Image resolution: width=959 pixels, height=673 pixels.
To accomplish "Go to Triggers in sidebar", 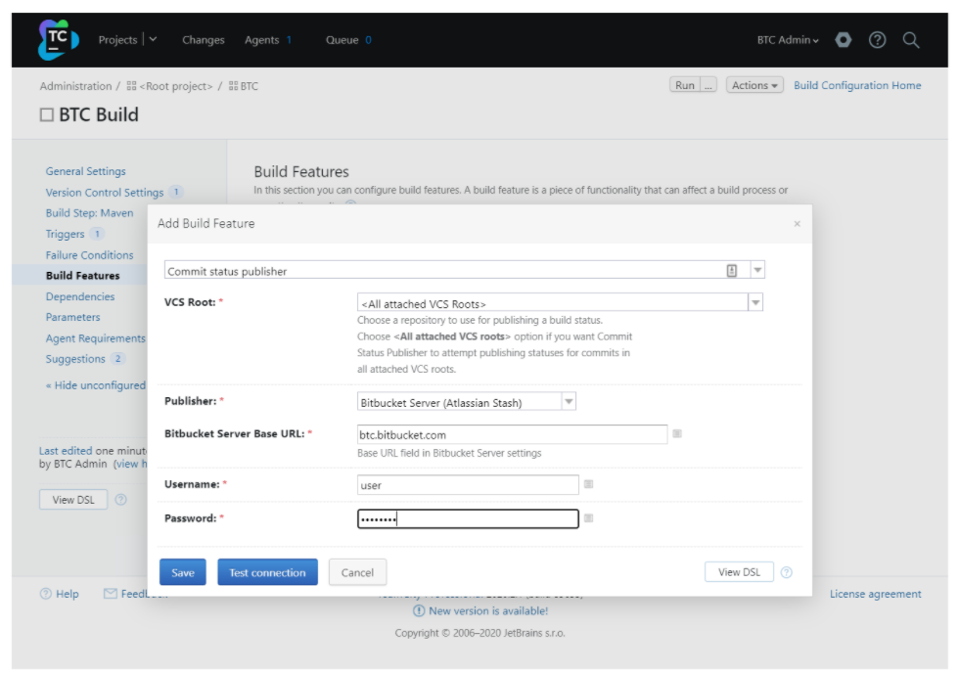I will click(x=65, y=234).
